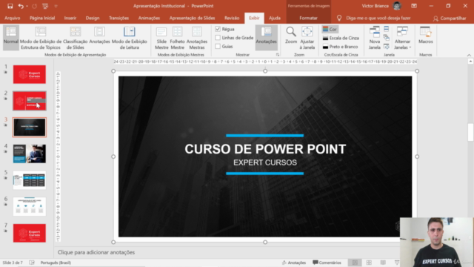The width and height of the screenshot is (474, 267).
Task: Select slide 5 thumbnail
Action: pos(30,180)
